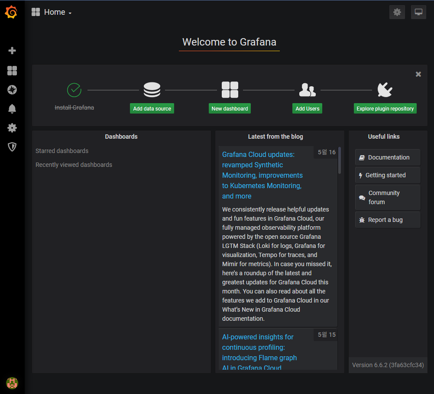Click the blog panel scrollbar thumb
The image size is (434, 394).
339,161
